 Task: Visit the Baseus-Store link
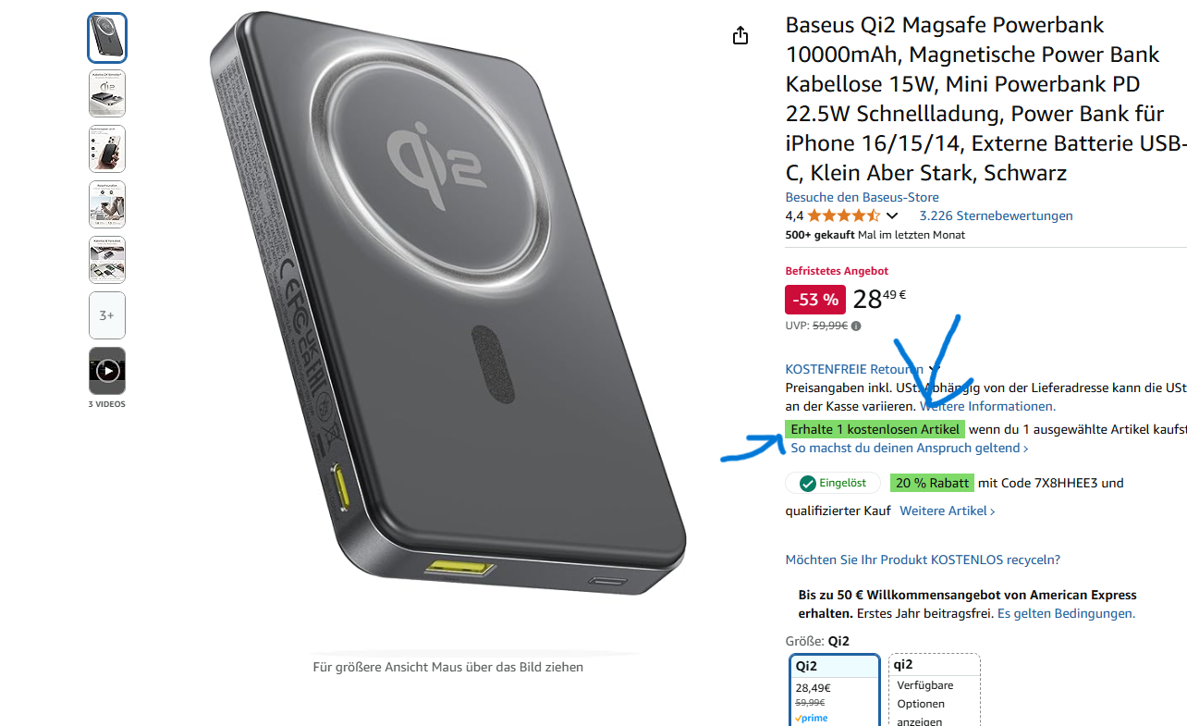(862, 197)
